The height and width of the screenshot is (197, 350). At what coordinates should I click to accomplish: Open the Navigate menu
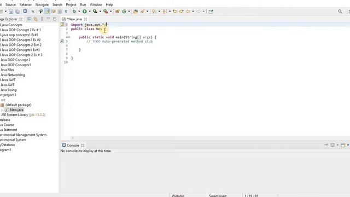point(42,4)
